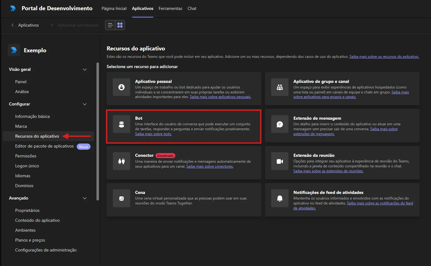Click the Aplicativo pessoal person icon
Viewport: 431px width, 266px height.
122,87
